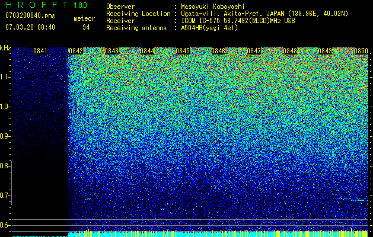Click the 0846 time marker

pyautogui.click(x=218, y=51)
